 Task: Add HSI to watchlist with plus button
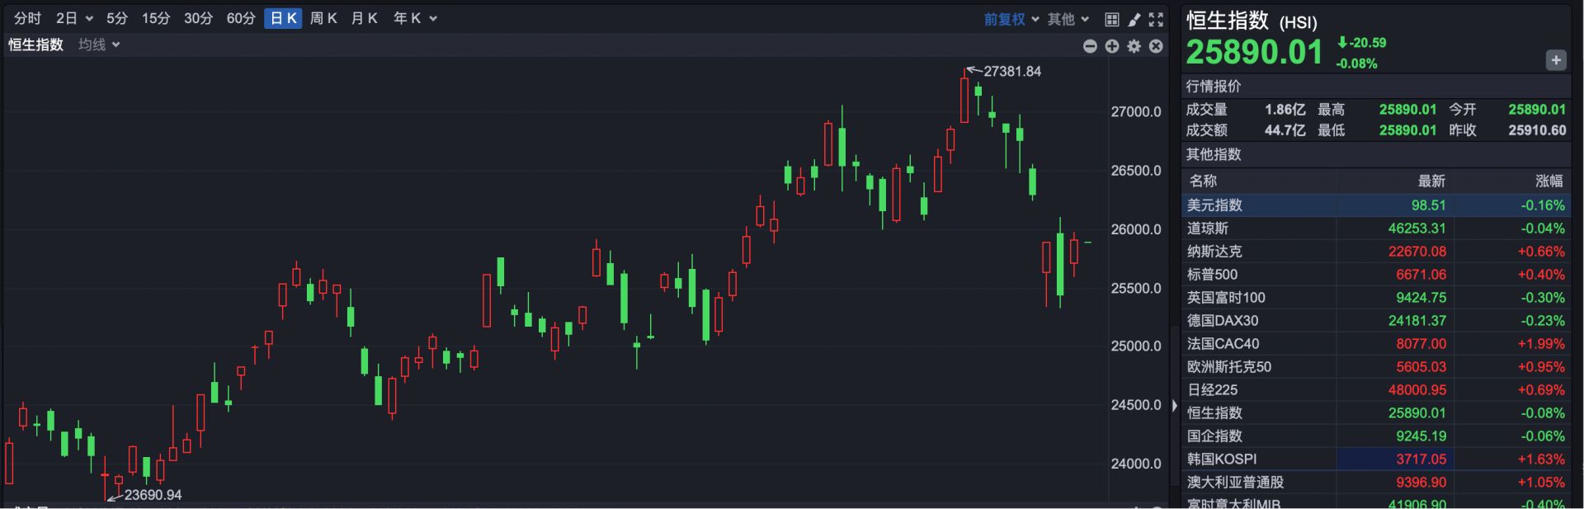(1555, 60)
